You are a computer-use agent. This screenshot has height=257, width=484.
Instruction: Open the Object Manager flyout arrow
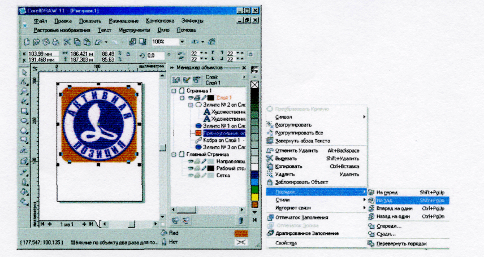(244, 77)
